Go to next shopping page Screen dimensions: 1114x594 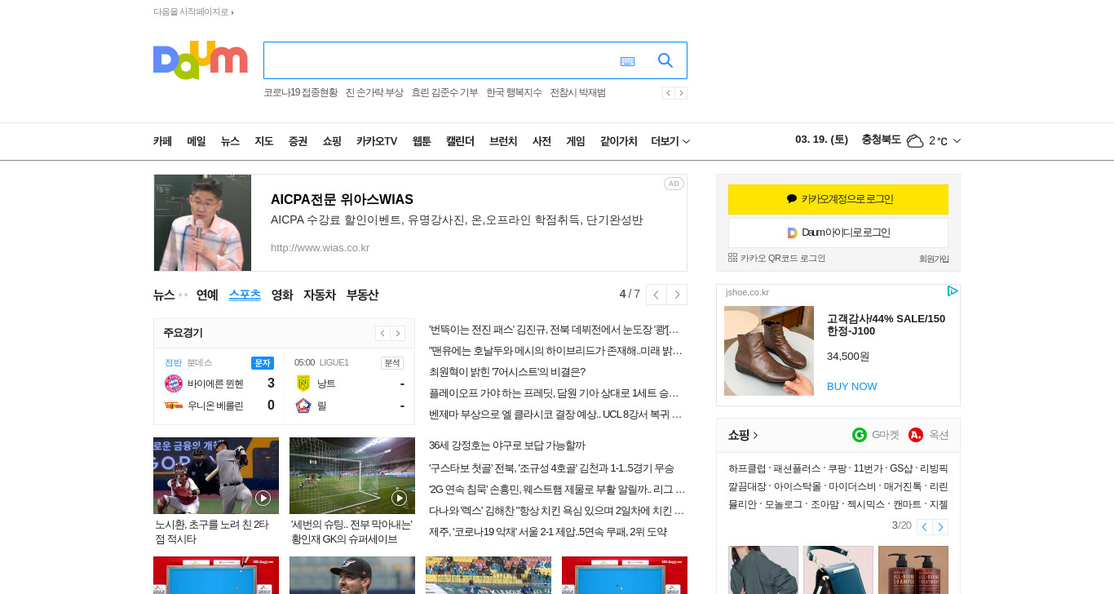tap(940, 527)
